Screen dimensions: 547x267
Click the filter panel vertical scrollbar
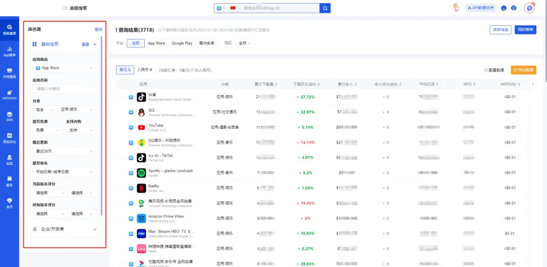tap(101, 125)
